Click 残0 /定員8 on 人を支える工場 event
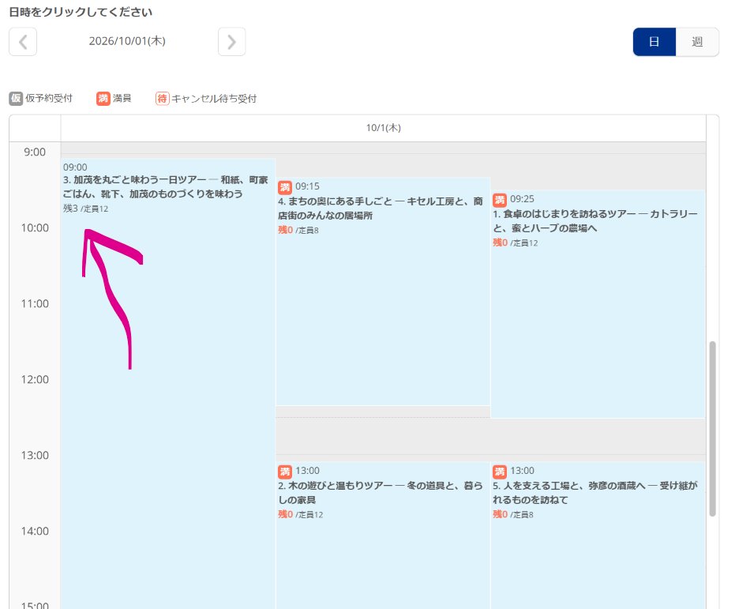 (x=513, y=514)
